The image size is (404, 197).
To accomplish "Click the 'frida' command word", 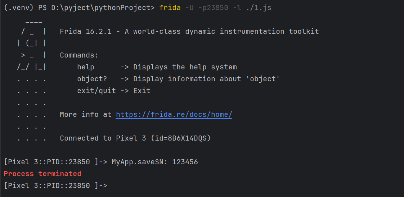I will point(170,8).
